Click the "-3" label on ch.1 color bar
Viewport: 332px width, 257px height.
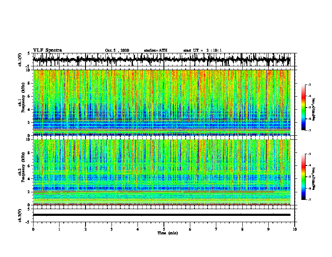pos(309,85)
